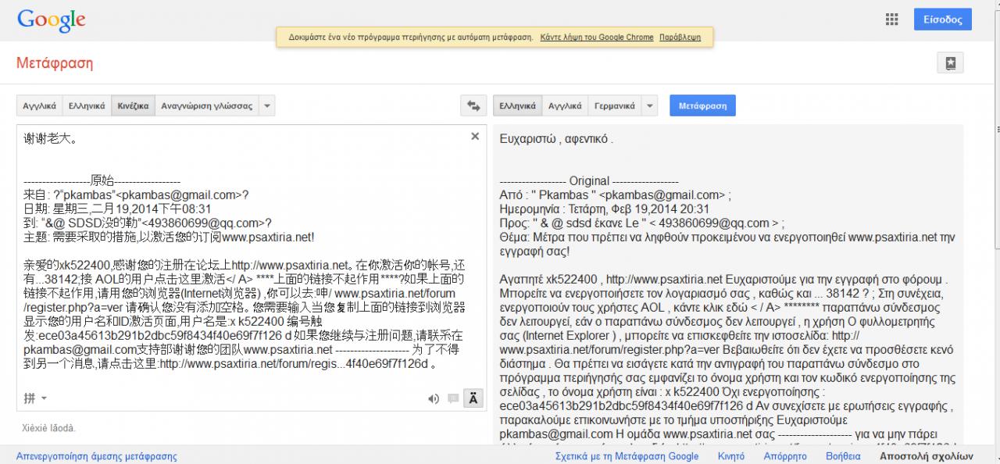Expand the target language list arrow
The height and width of the screenshot is (464, 1000).
click(650, 105)
